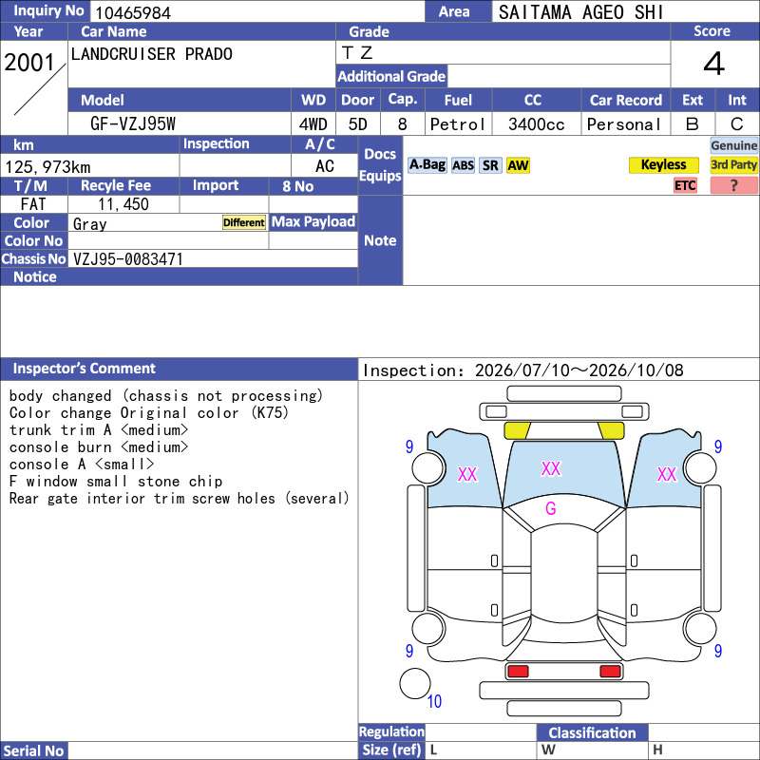The image size is (760, 760).
Task: Click the Genuine badge
Action: pyautogui.click(x=733, y=145)
